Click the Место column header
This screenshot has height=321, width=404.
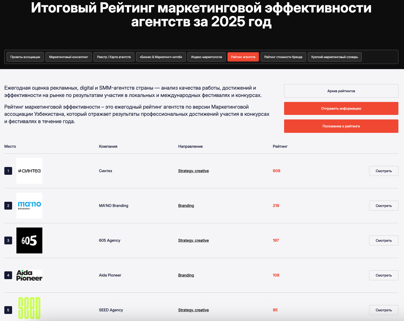pos(10,146)
